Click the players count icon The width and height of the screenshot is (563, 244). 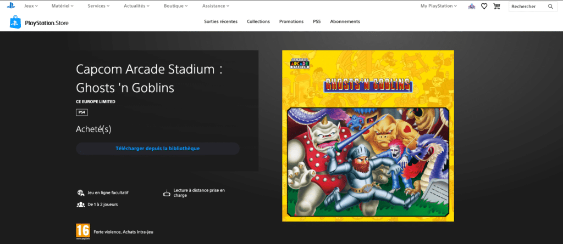tap(81, 205)
